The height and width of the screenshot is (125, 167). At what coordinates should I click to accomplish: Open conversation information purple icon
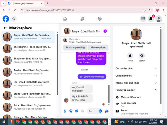pyautogui.click(x=105, y=31)
